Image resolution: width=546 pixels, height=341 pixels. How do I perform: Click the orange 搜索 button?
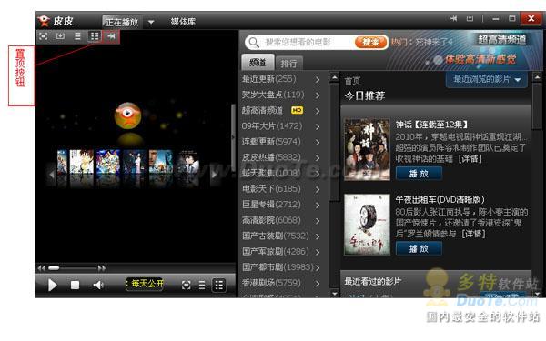point(370,42)
